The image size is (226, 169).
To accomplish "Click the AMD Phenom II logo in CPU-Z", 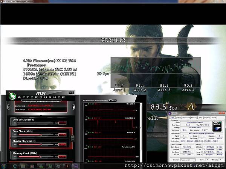I will pyautogui.click(x=217, y=126).
